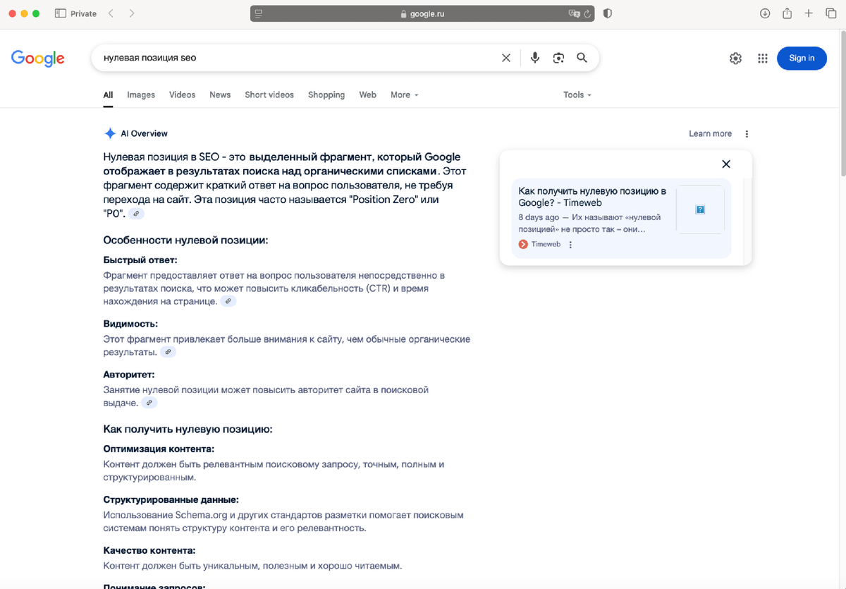Click the Timeweb favicon in the card

[x=523, y=244]
